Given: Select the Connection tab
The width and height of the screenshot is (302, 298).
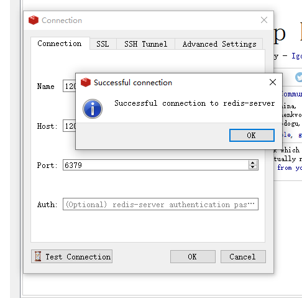Looking at the screenshot, I should (x=60, y=44).
